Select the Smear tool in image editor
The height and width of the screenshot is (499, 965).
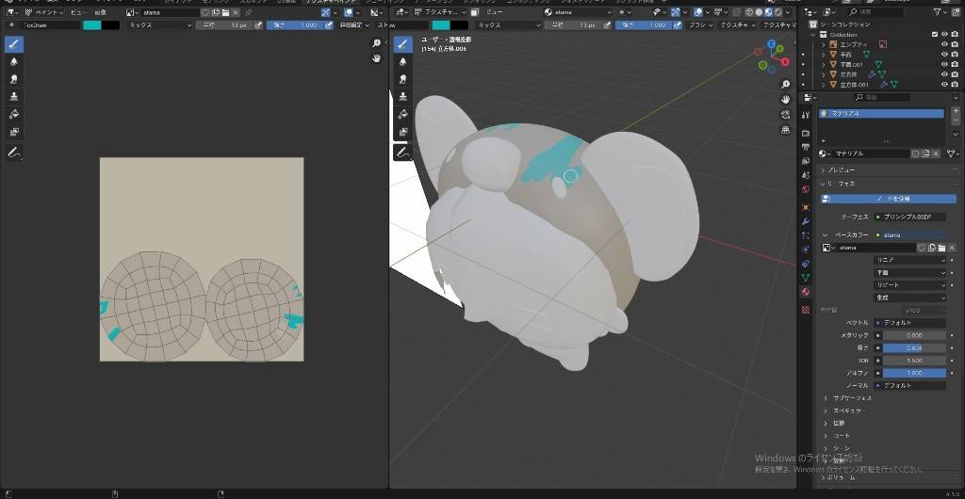pyautogui.click(x=14, y=78)
